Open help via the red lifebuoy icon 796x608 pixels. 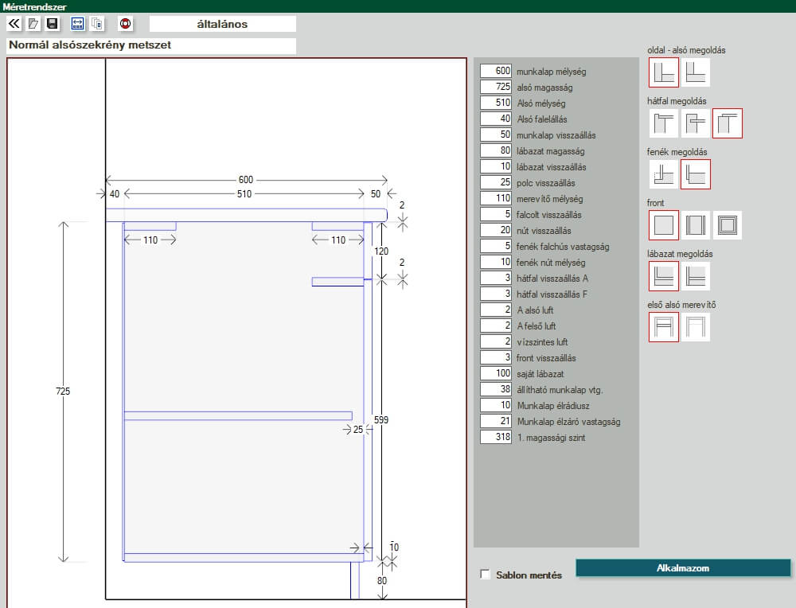pos(125,24)
